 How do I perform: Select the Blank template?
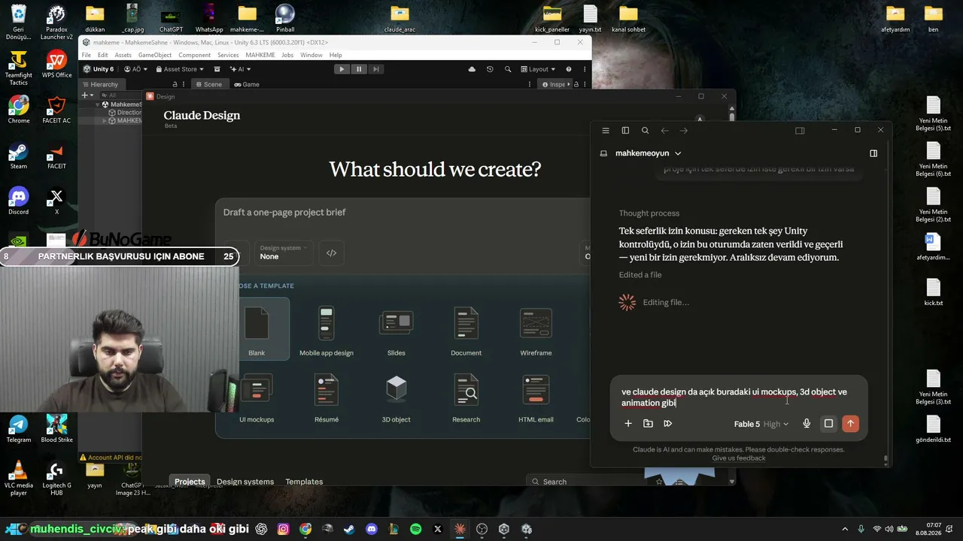[257, 329]
